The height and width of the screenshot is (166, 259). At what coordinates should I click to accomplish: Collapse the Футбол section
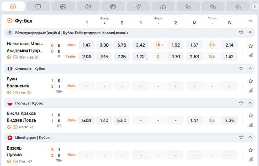(250, 21)
